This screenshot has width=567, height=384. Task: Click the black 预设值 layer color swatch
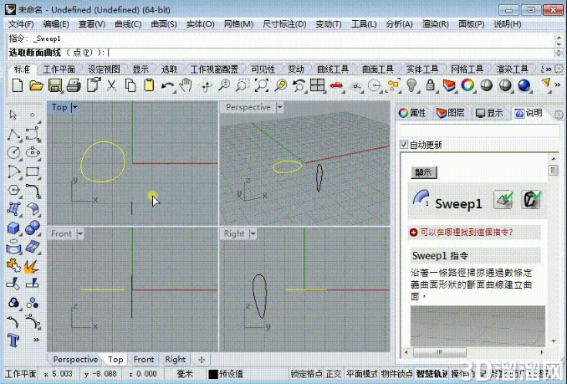(213, 374)
